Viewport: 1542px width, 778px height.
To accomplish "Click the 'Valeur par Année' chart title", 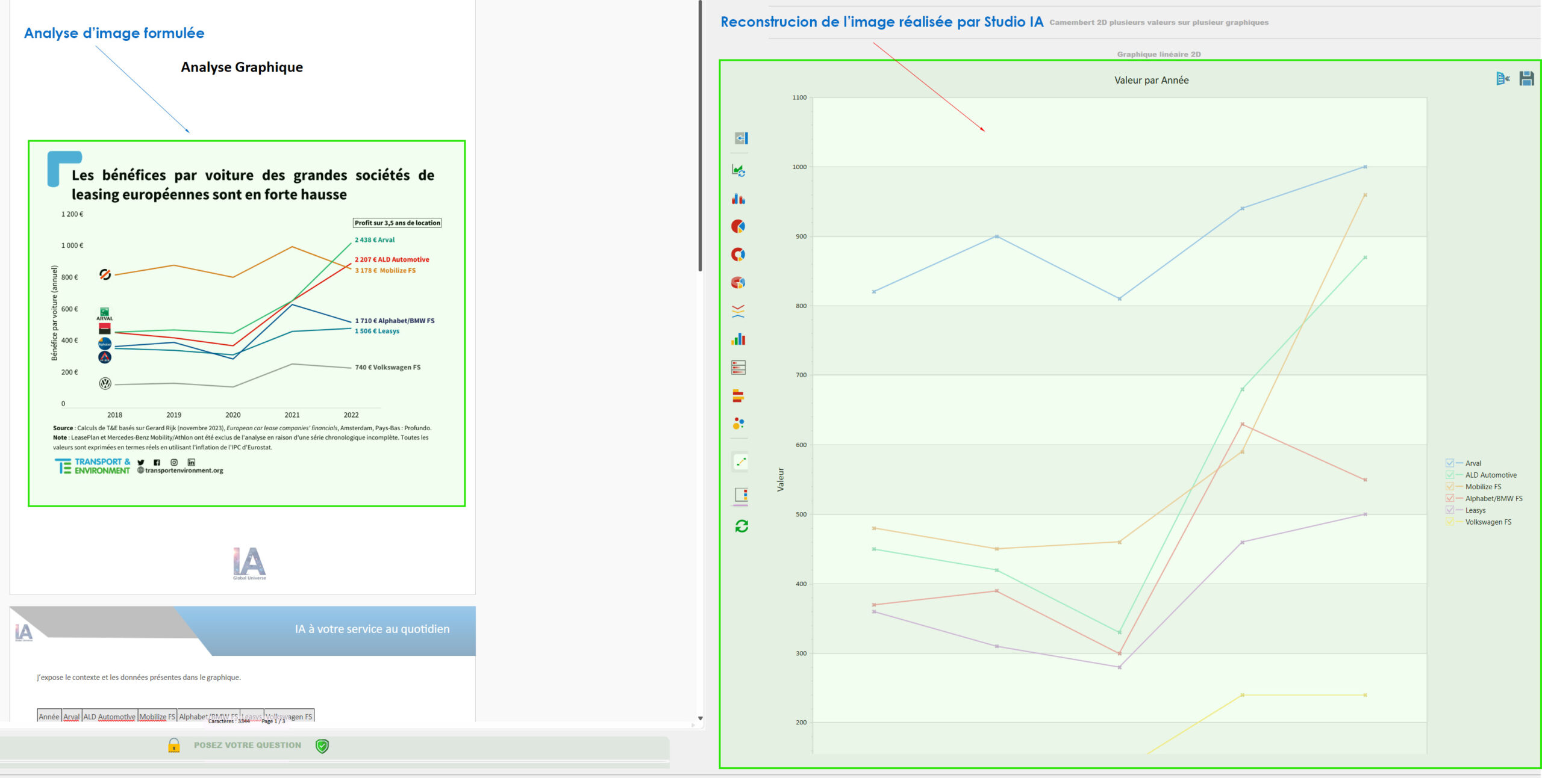I will (1151, 80).
